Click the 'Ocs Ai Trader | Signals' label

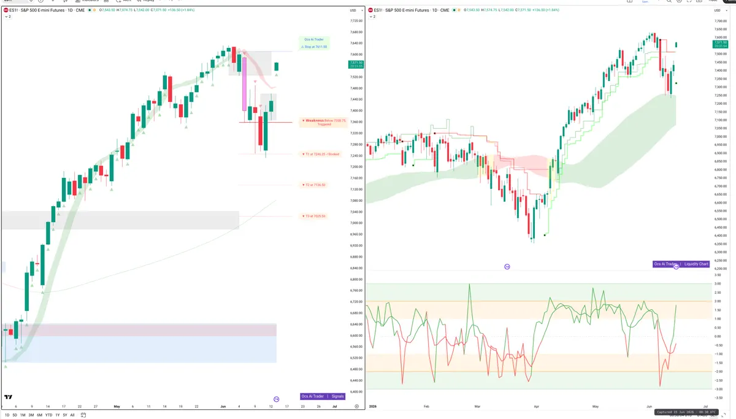pos(323,396)
